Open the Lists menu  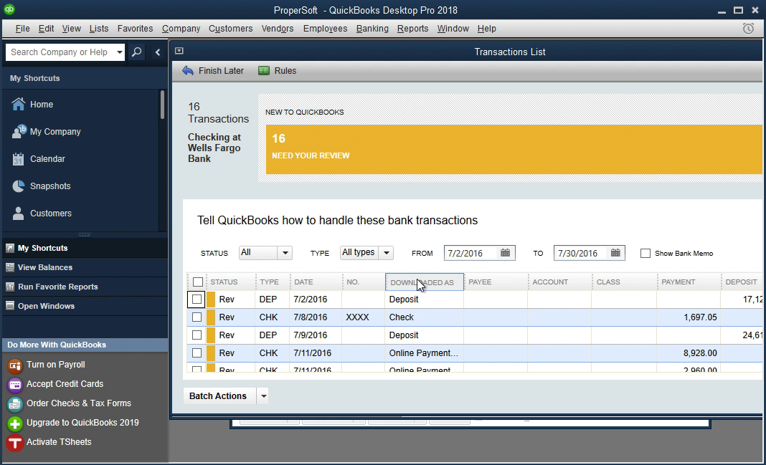click(99, 29)
